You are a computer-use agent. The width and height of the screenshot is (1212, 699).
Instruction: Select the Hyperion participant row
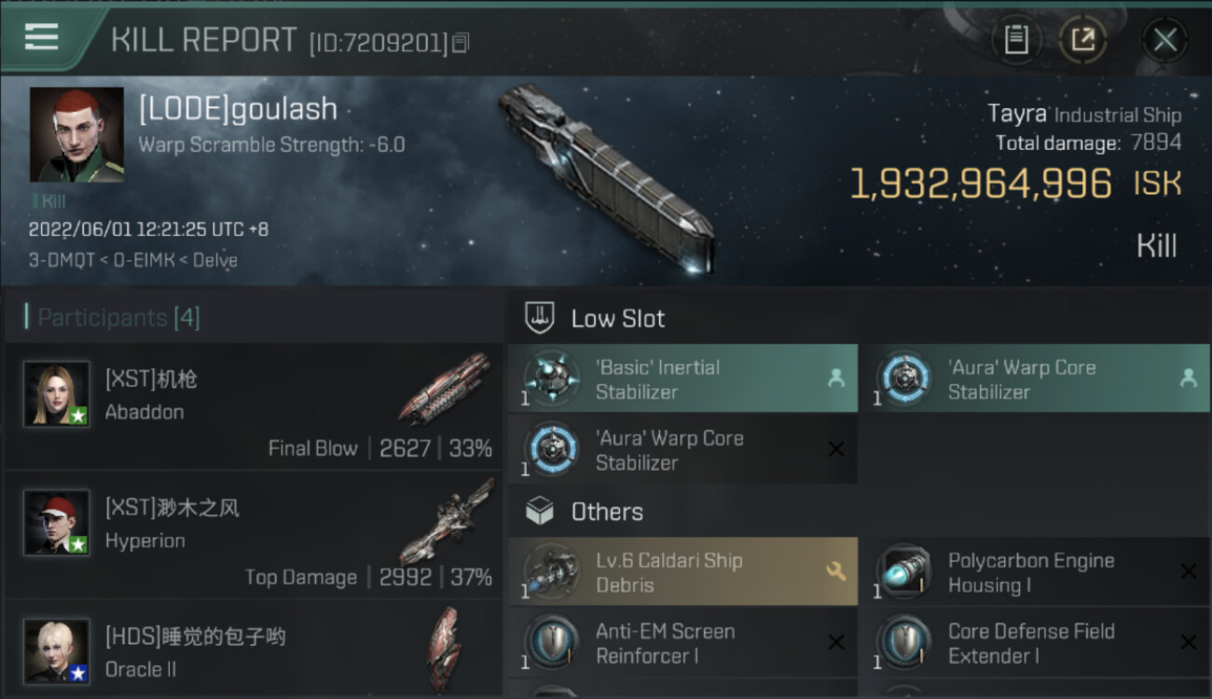[253, 536]
